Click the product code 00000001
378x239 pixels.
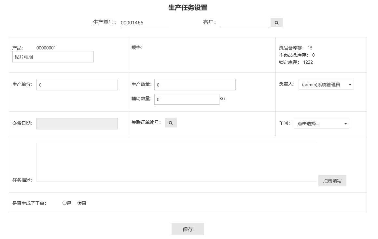coord(46,48)
